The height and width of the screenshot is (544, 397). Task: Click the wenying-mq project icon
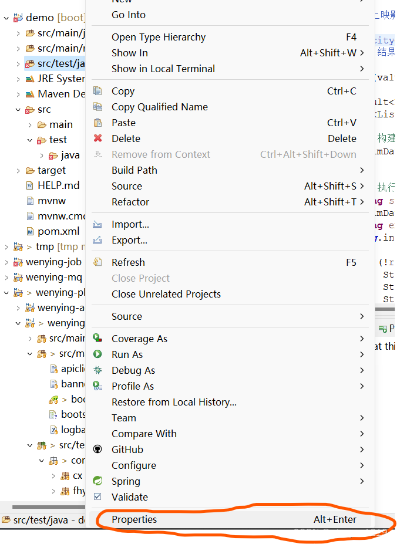click(18, 277)
